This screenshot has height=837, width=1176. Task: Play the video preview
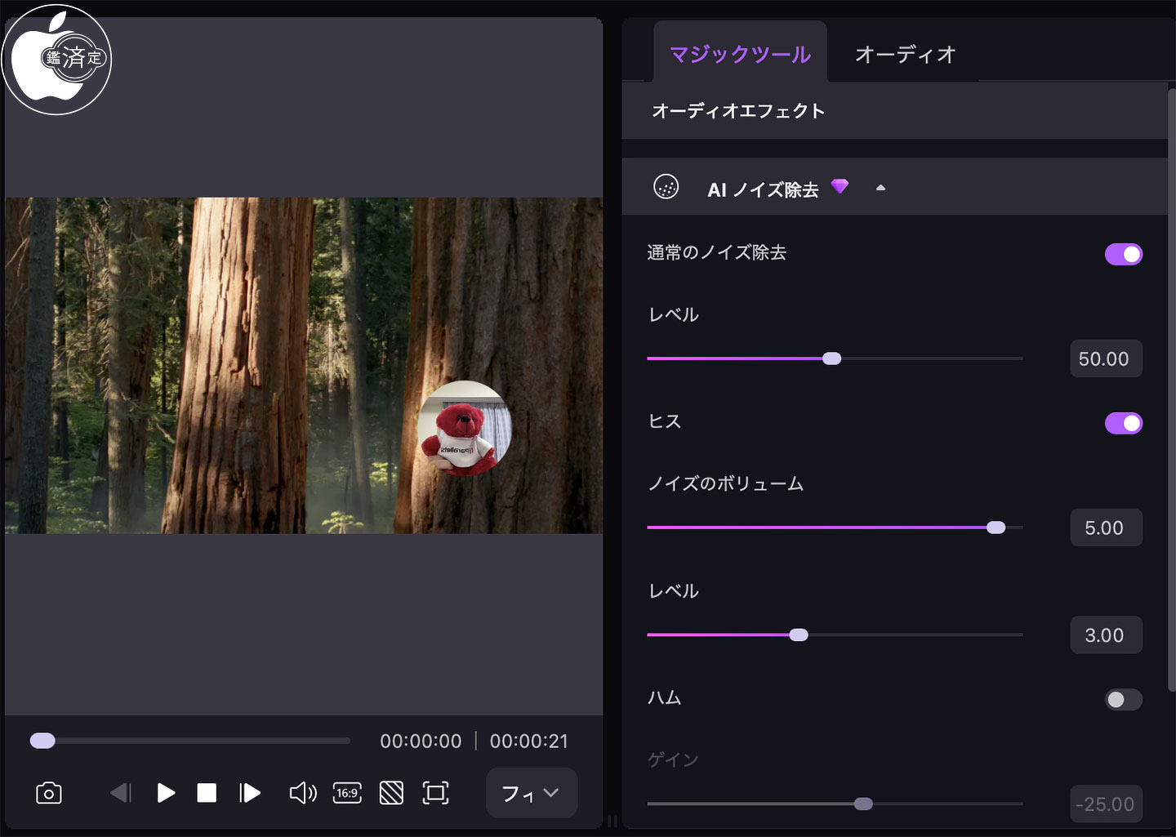pos(166,793)
